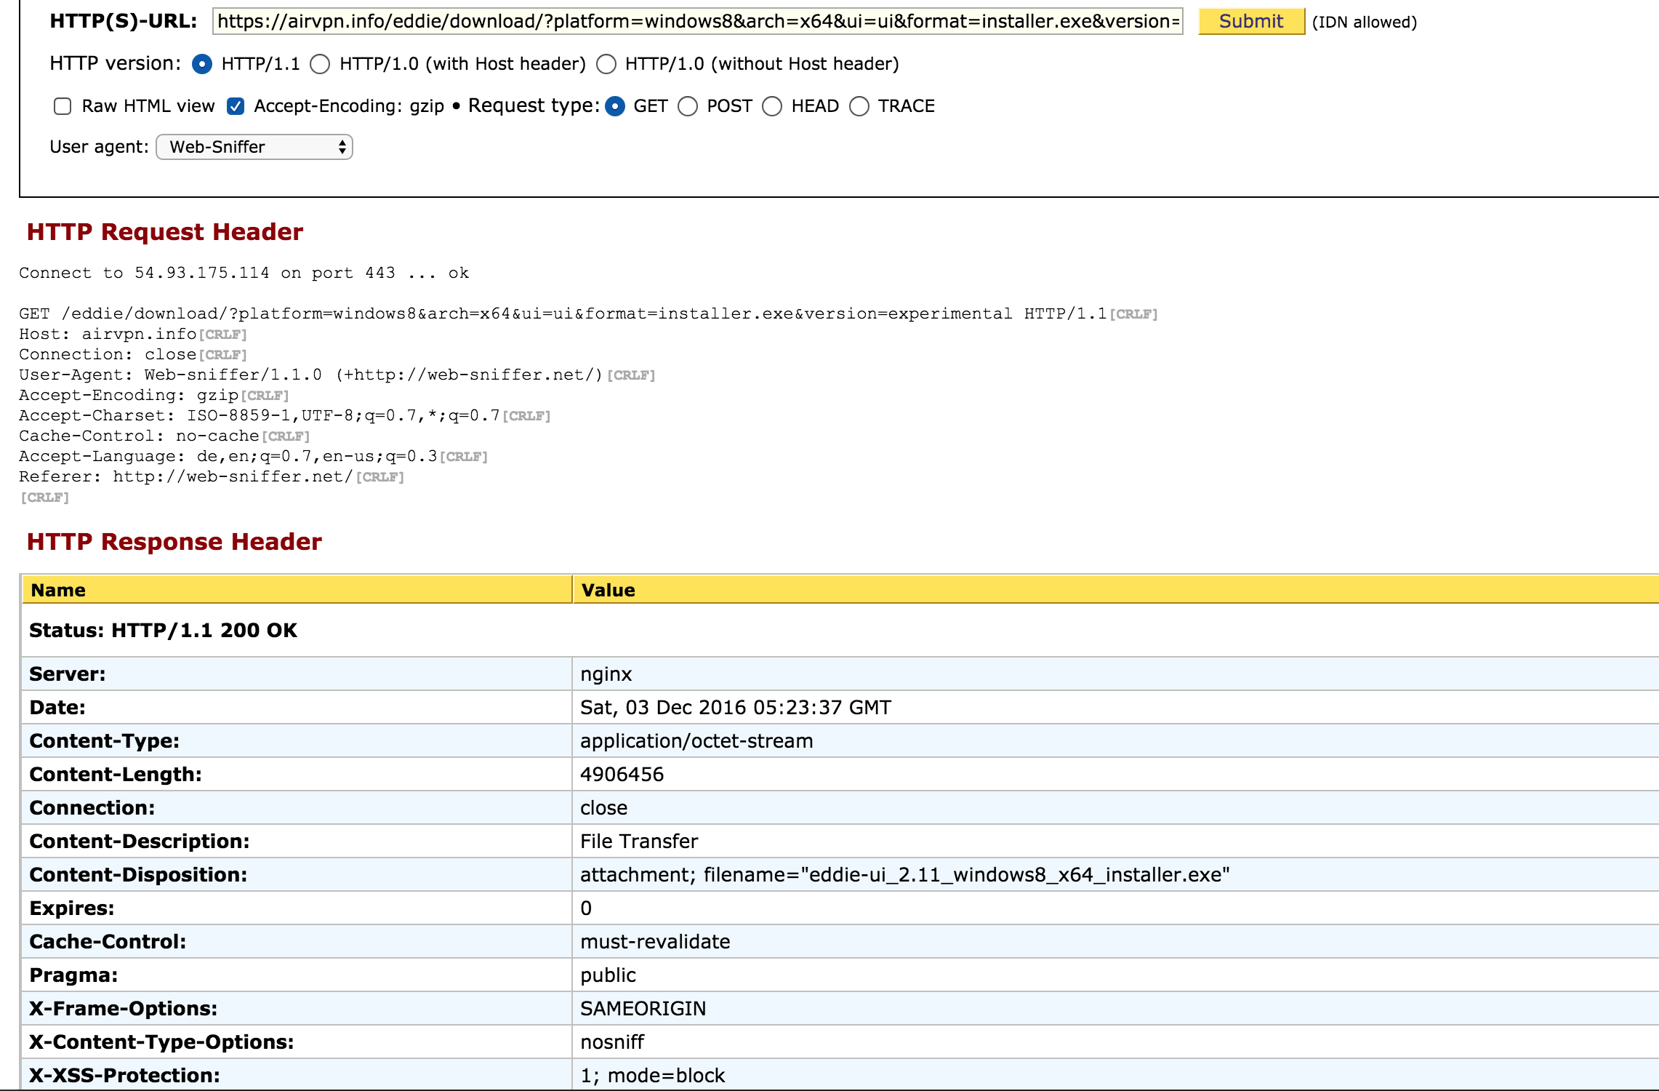Screen dimensions: 1659x1091
Task: Click the response Connection value 'close'
Action: [604, 808]
